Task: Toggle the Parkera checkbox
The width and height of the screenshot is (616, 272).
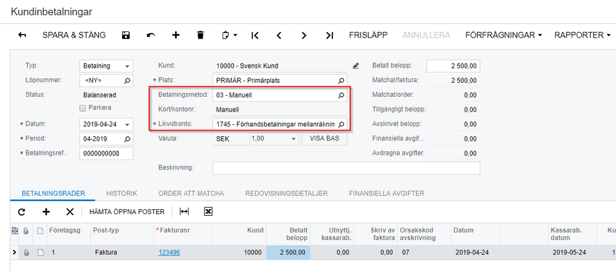Action: coord(83,108)
